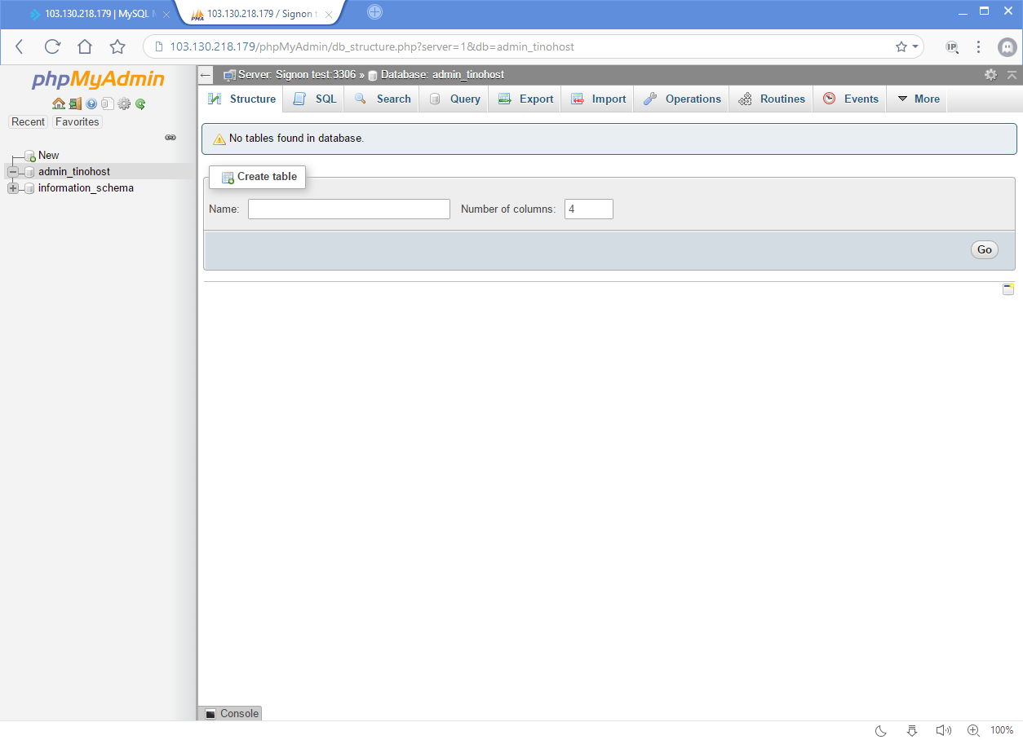Open page-related settings gear on server bar
Screen dimensions: 1023x740
[x=990, y=73]
